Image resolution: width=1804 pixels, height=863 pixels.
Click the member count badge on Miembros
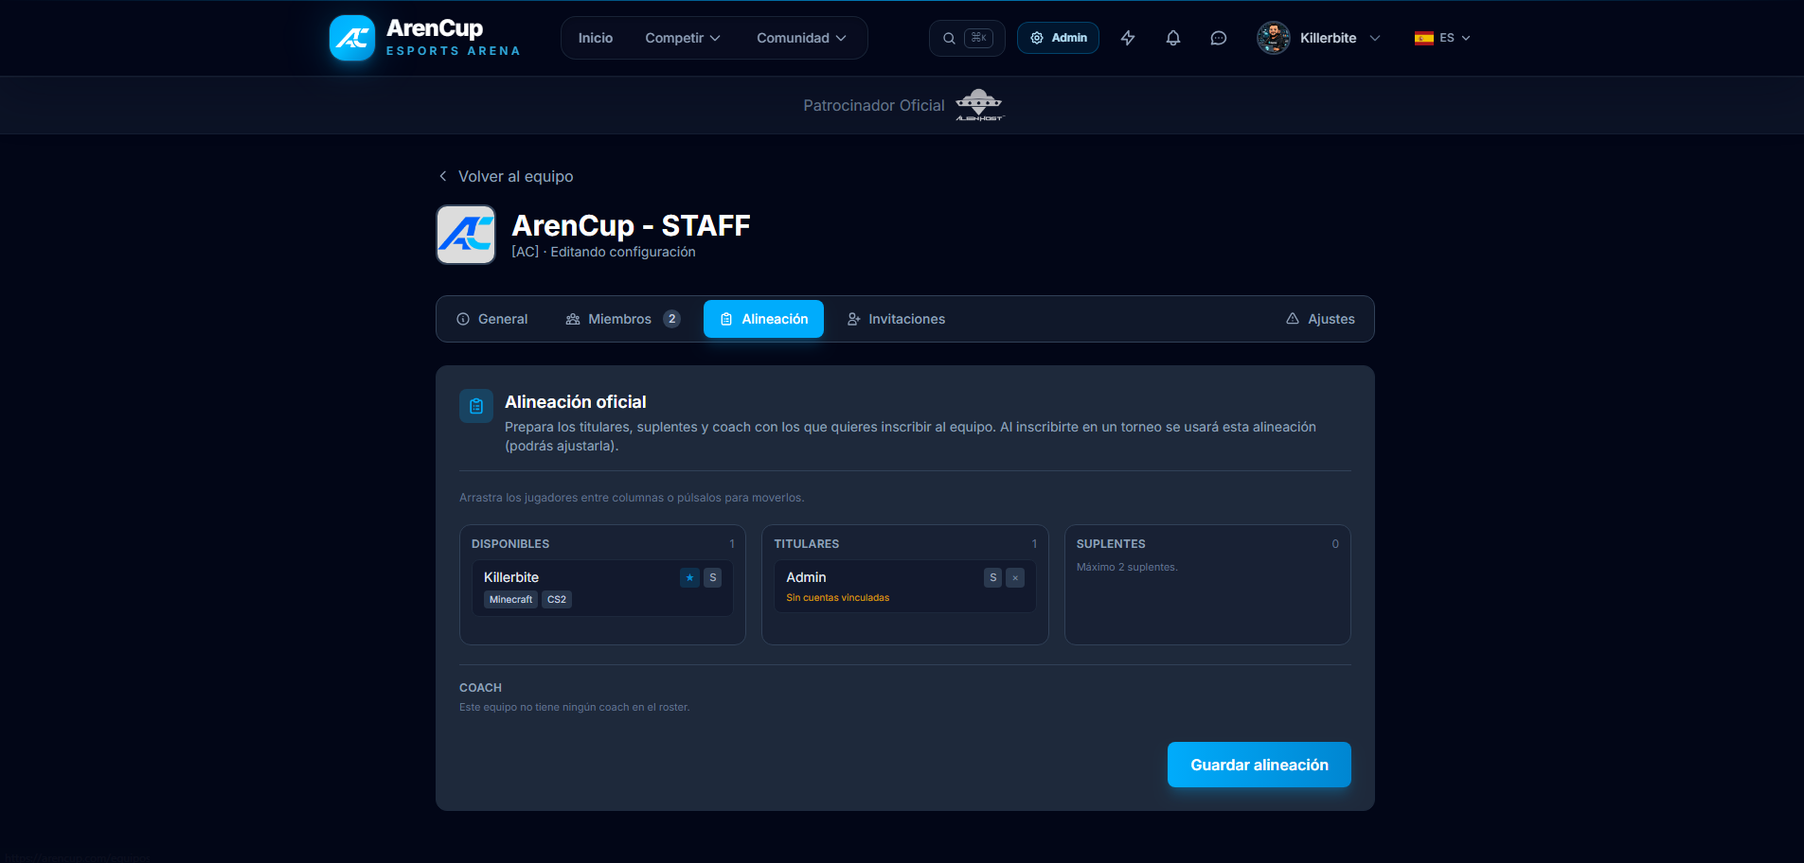pyautogui.click(x=671, y=319)
